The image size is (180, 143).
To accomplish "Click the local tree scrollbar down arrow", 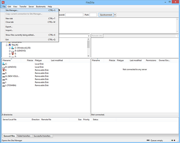I will [88, 56].
